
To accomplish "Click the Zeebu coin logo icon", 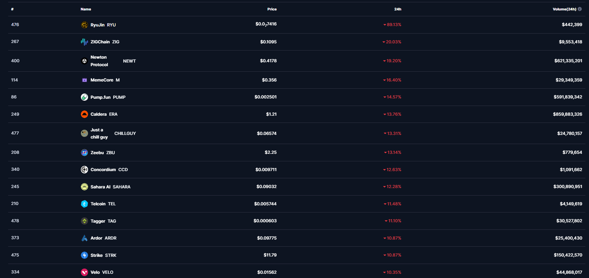I will (x=84, y=153).
